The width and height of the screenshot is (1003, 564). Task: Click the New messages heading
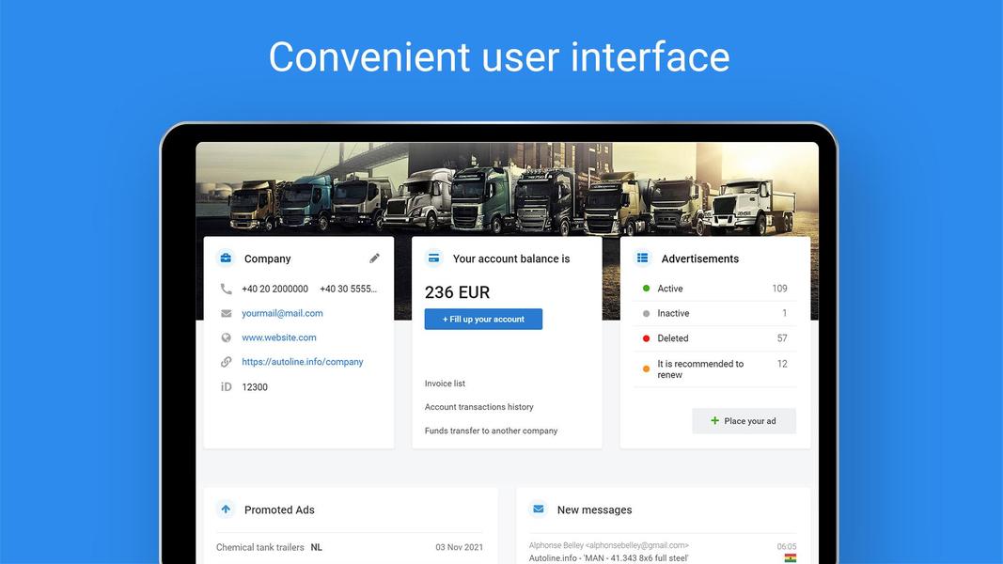click(x=594, y=509)
